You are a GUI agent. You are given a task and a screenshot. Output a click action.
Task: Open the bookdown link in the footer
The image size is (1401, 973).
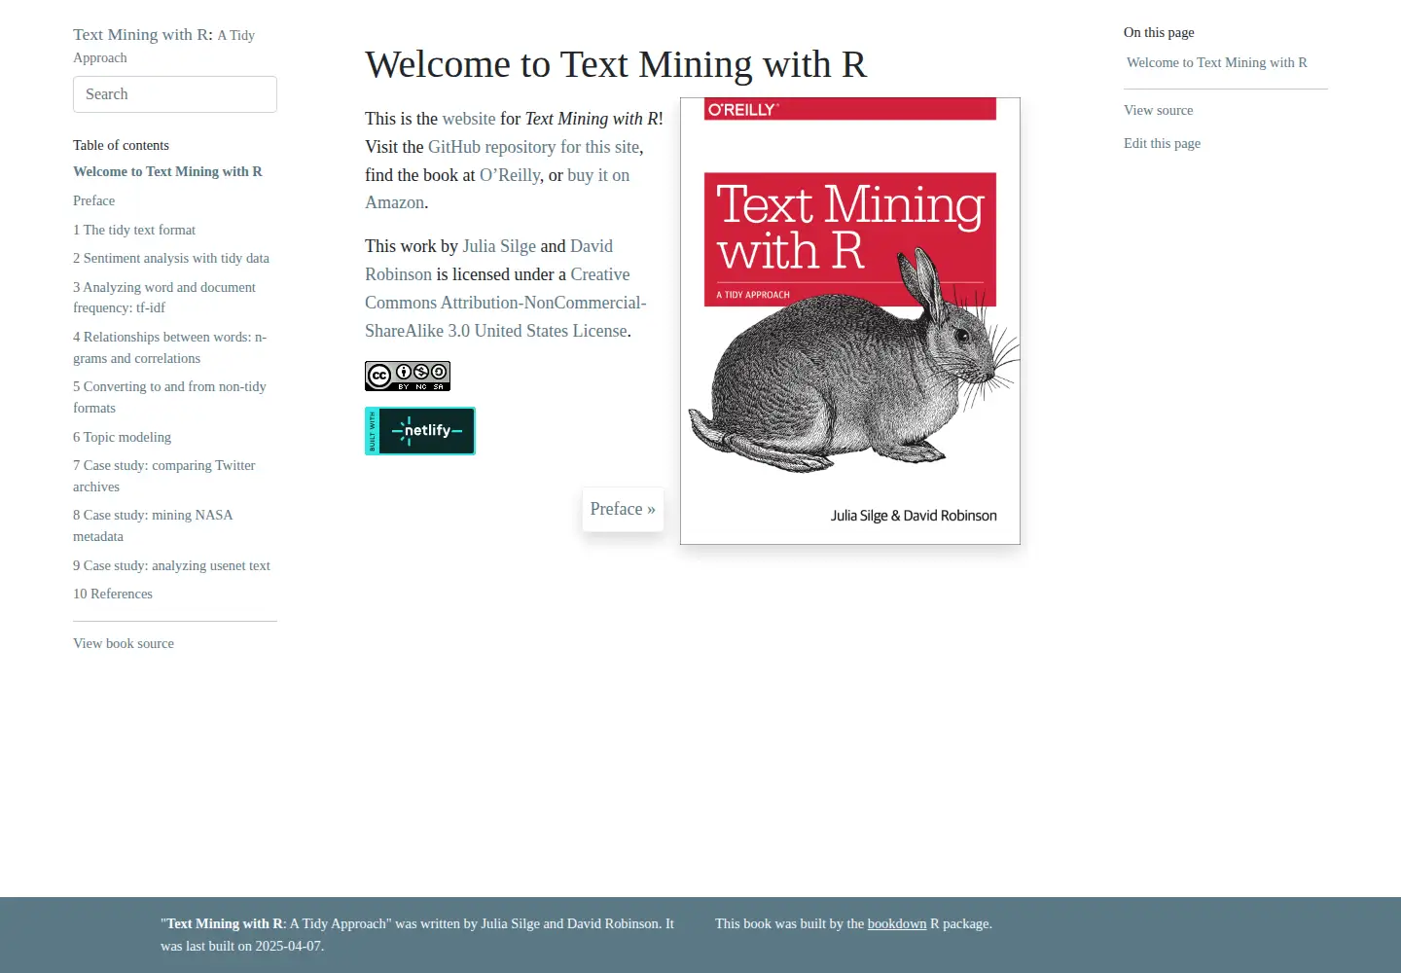897,923
